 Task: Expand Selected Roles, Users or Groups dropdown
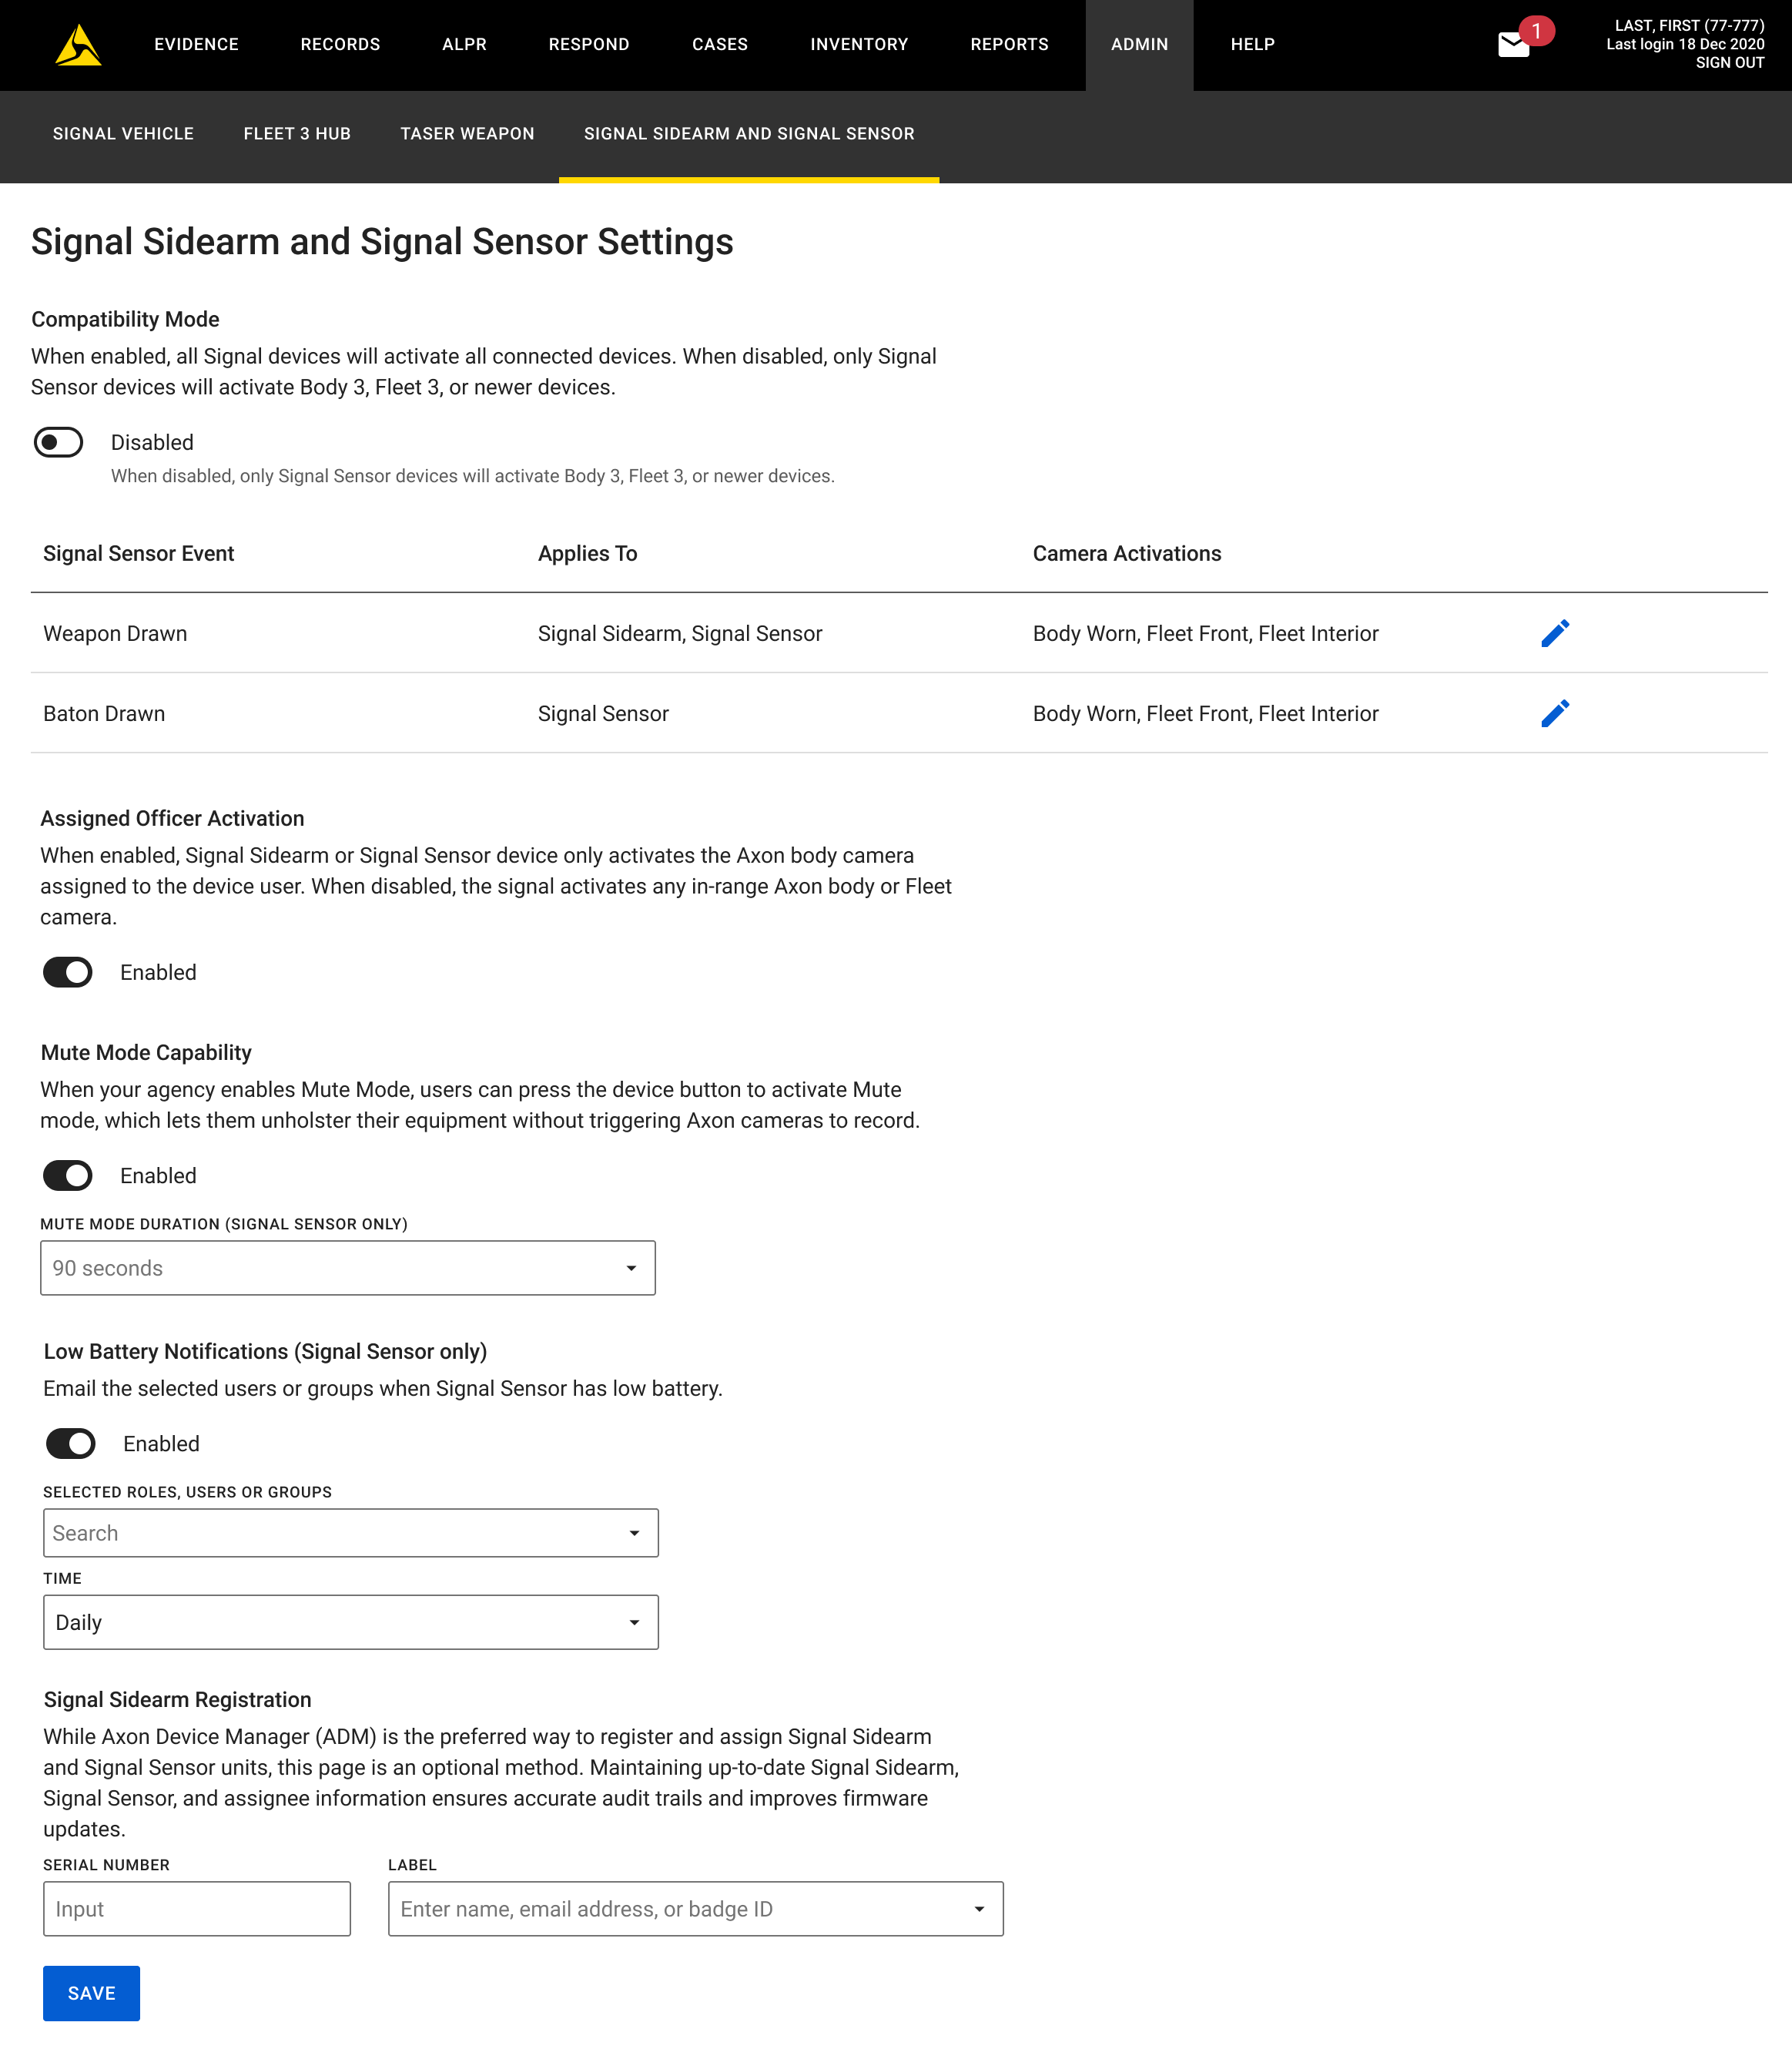point(350,1533)
